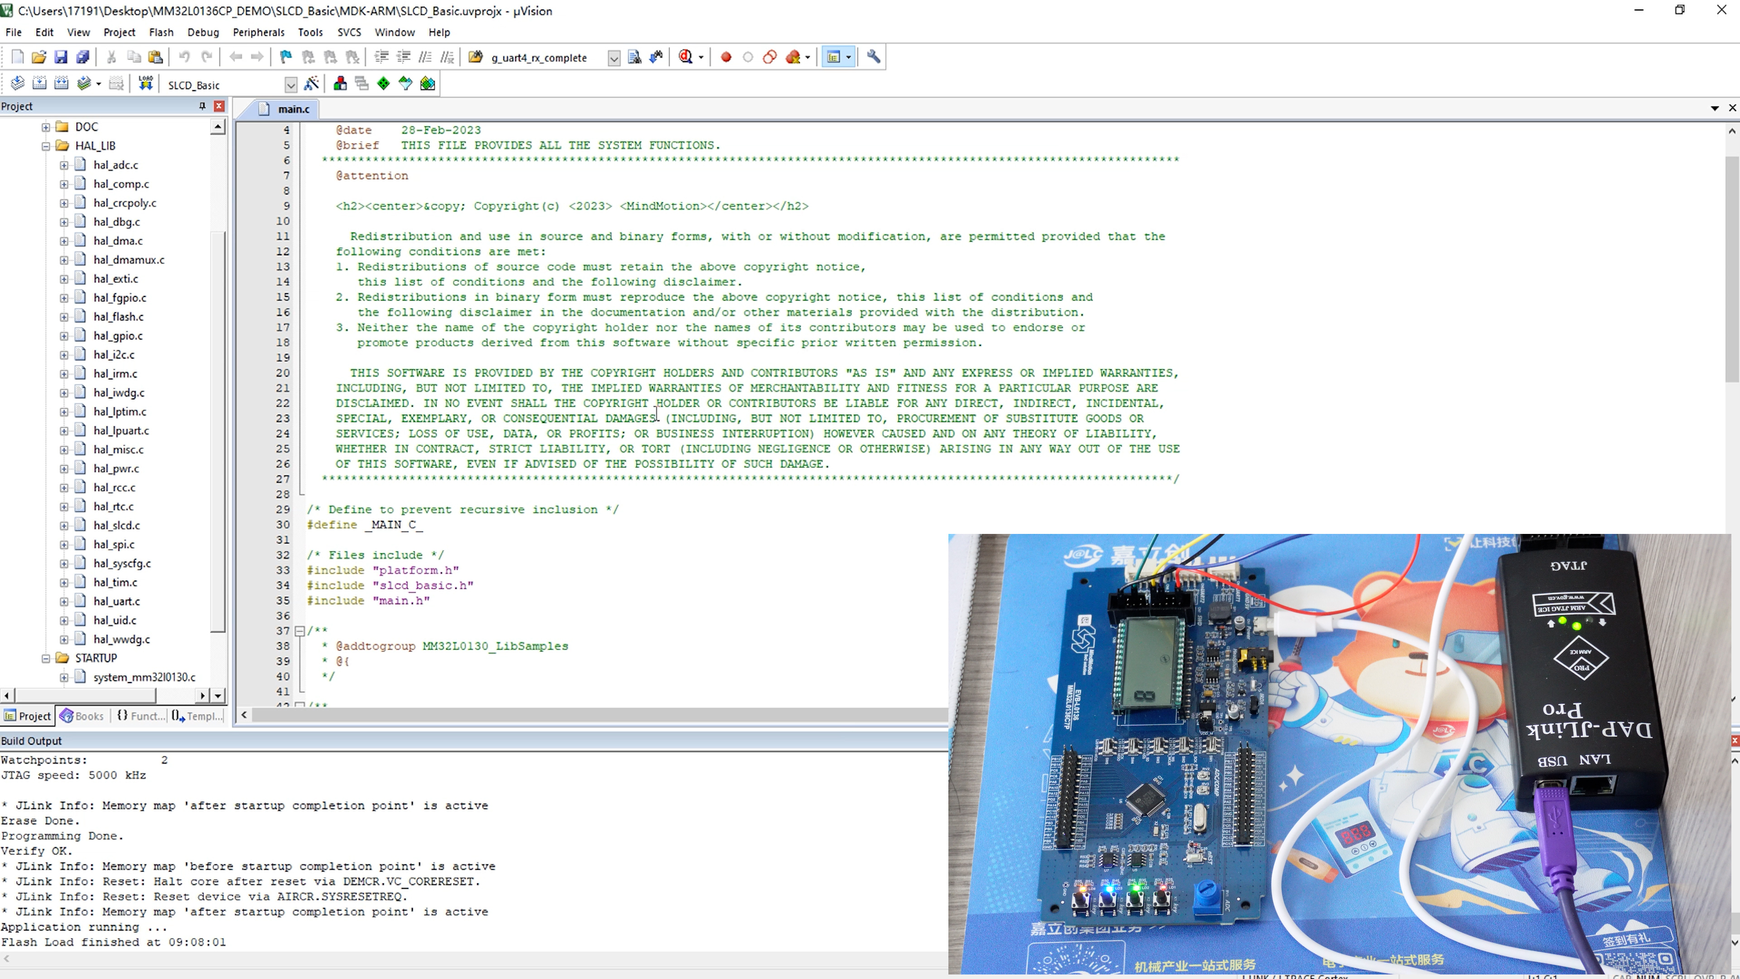This screenshot has height=979, width=1740.
Task: Open the Peripherals menu
Action: pos(258,32)
